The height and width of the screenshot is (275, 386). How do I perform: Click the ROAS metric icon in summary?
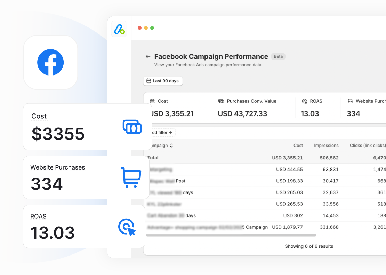304,101
